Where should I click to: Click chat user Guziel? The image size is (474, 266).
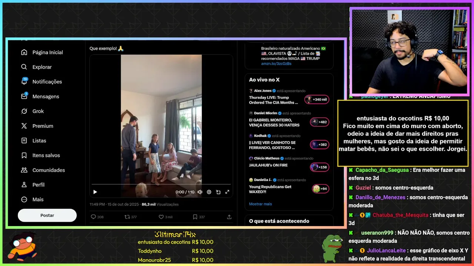coord(363,188)
